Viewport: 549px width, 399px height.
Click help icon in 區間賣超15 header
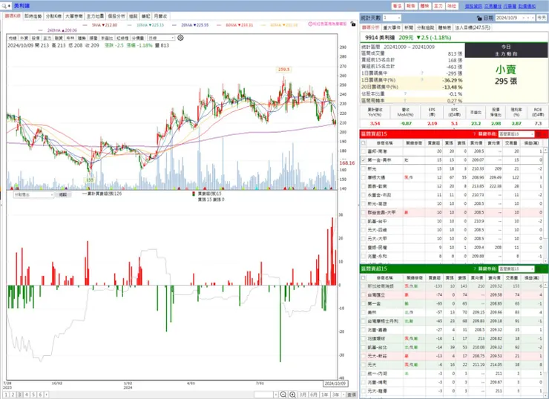(x=474, y=268)
